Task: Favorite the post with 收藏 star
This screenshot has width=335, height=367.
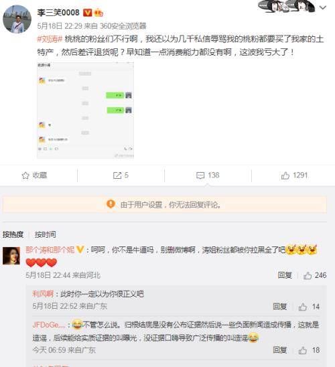Action: coord(34,175)
